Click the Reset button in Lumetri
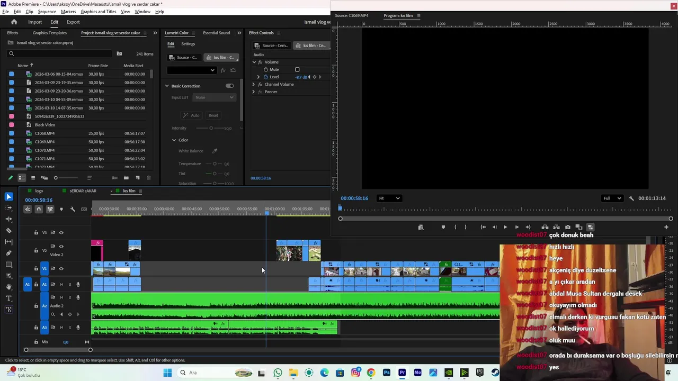The height and width of the screenshot is (381, 678). 213,115
